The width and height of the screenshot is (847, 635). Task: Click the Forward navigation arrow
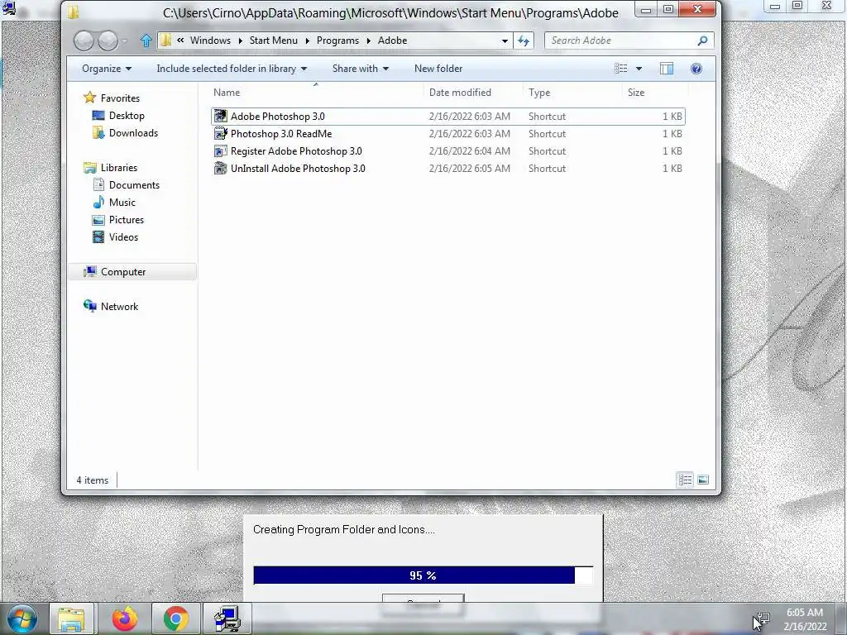tap(108, 41)
